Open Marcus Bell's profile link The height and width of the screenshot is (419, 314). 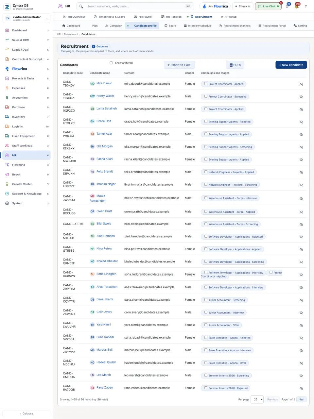pyautogui.click(x=104, y=350)
